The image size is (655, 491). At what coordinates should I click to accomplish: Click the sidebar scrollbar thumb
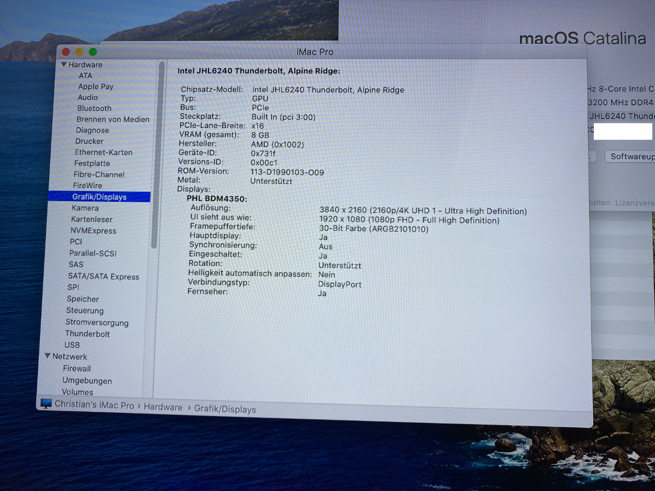pos(157,155)
